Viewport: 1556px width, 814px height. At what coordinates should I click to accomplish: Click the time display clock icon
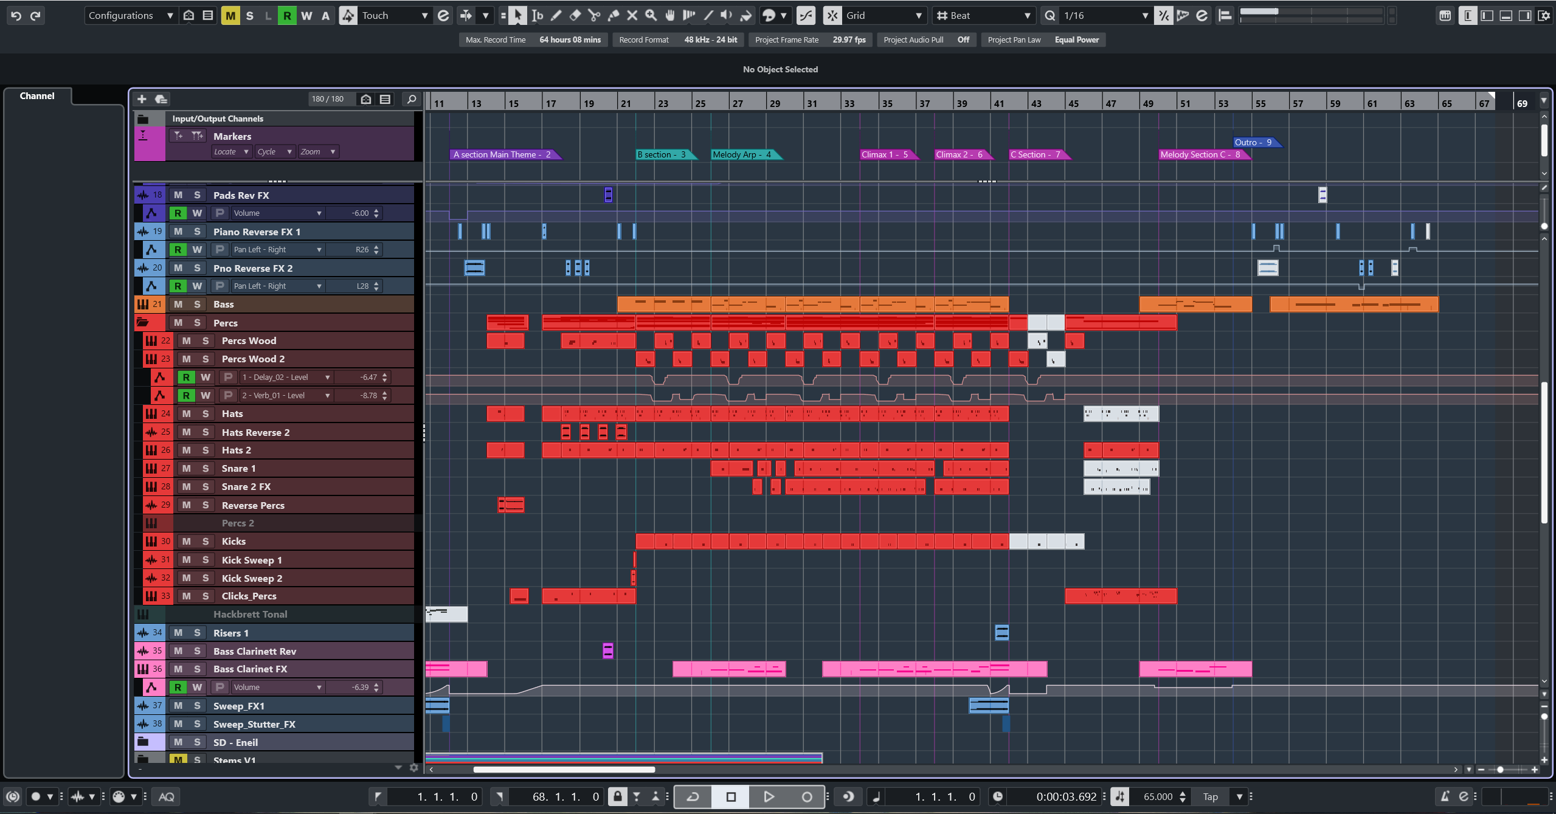pos(998,796)
